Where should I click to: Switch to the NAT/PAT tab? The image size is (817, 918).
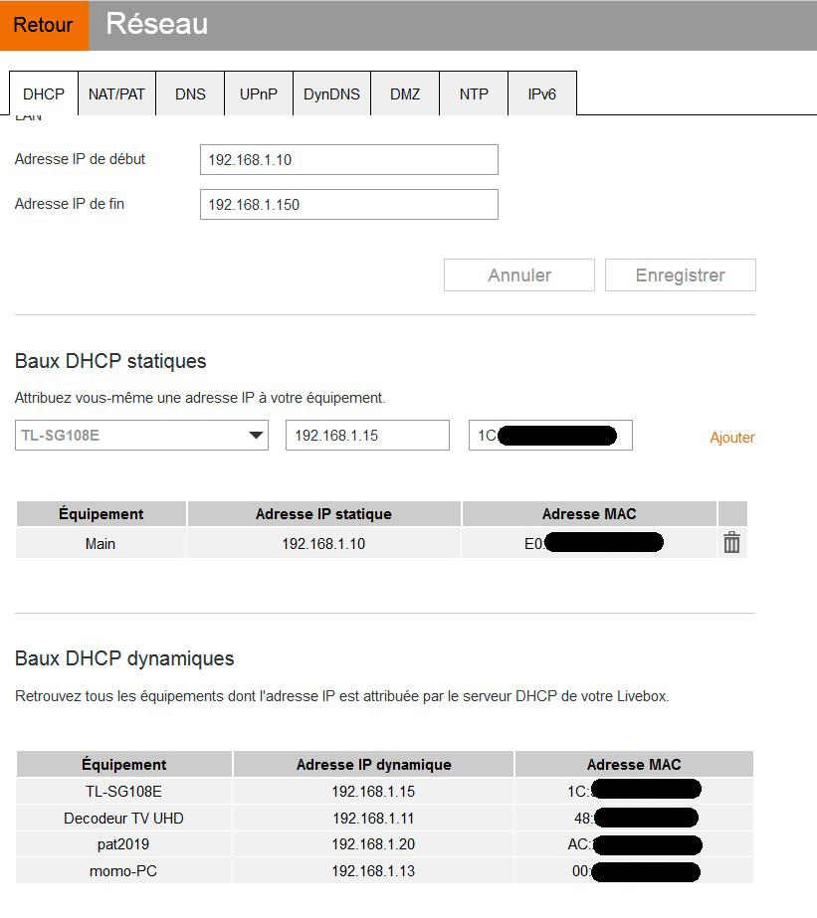116,94
